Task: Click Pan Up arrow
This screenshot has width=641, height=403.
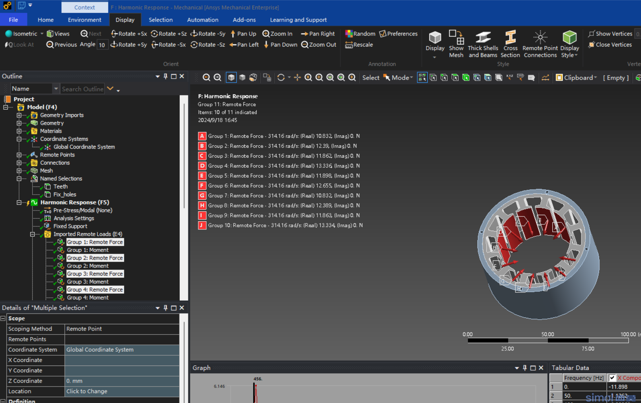Action: point(233,34)
